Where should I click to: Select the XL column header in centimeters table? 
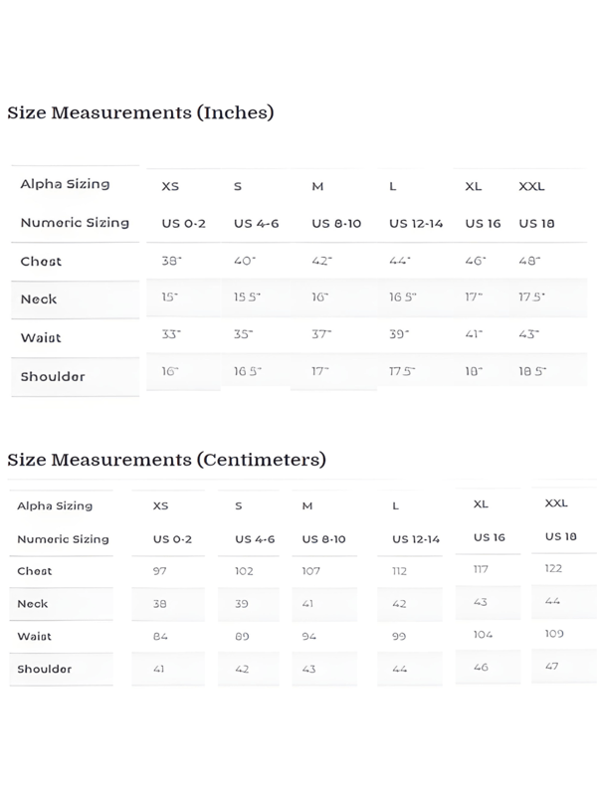(x=482, y=504)
